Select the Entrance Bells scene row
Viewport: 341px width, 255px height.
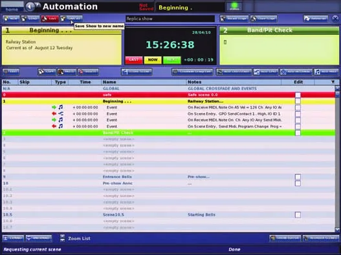168,177
